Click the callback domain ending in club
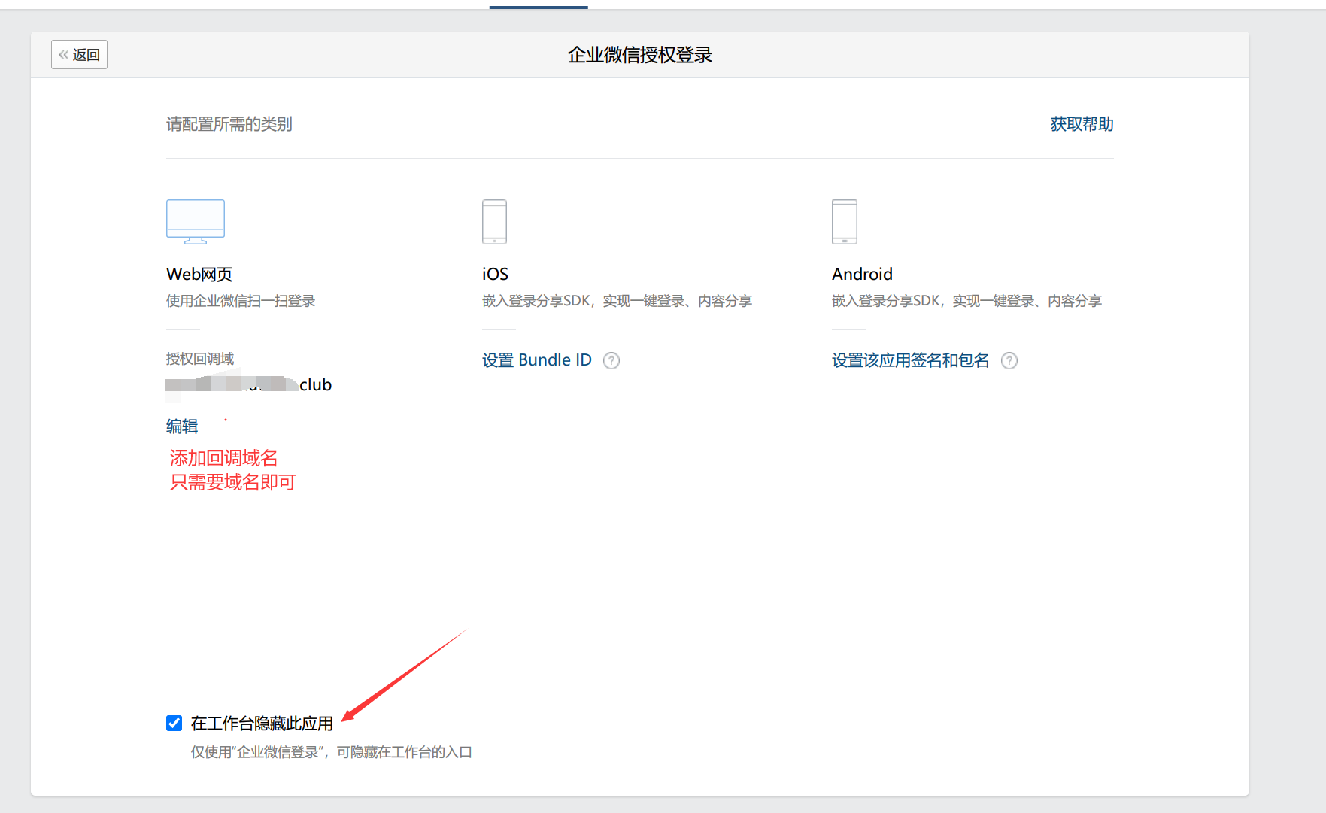 point(249,385)
